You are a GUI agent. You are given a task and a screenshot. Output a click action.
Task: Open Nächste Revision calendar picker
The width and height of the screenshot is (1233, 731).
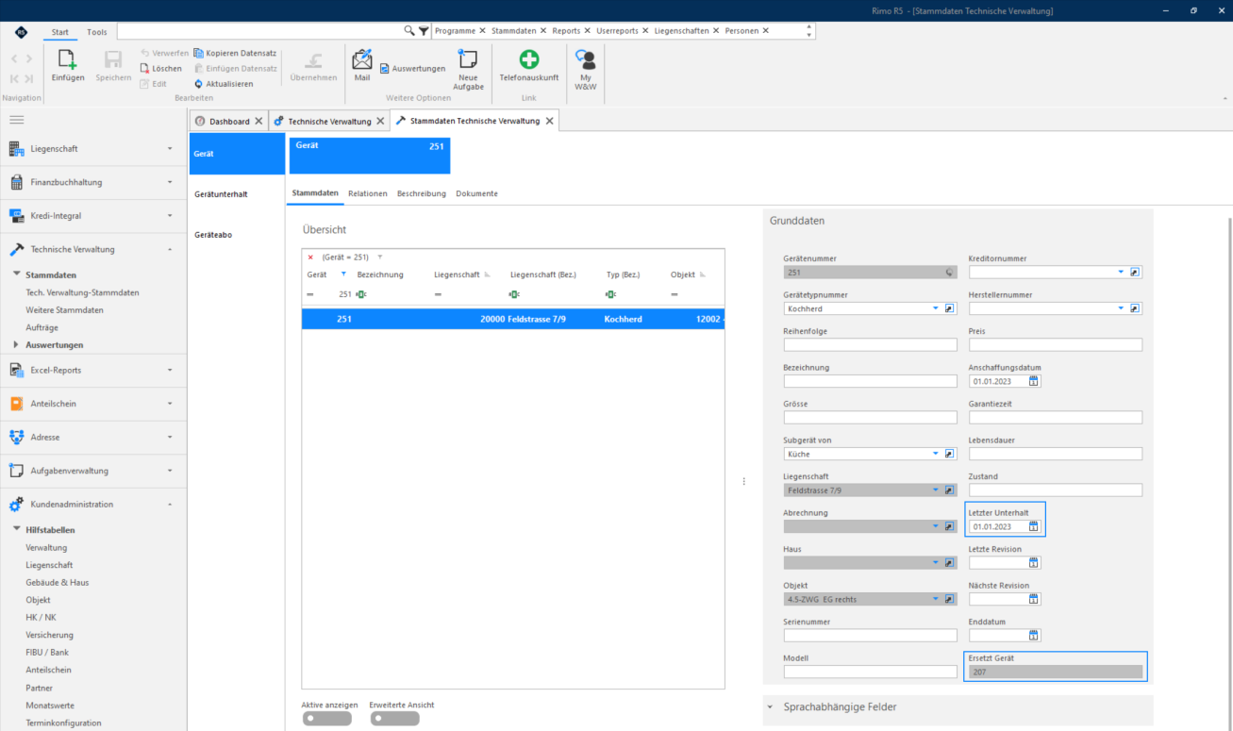click(x=1034, y=599)
